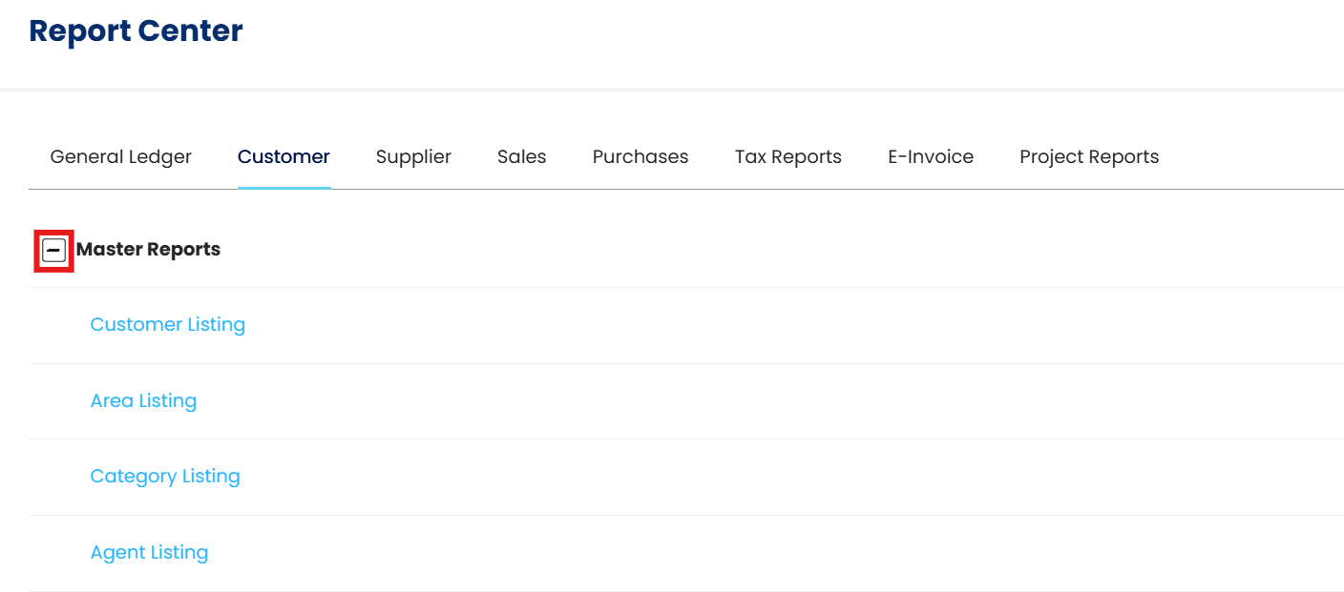Screen dimensions: 1344x592
Task: Click empty space in Category Listing row
Action: tap(764, 477)
